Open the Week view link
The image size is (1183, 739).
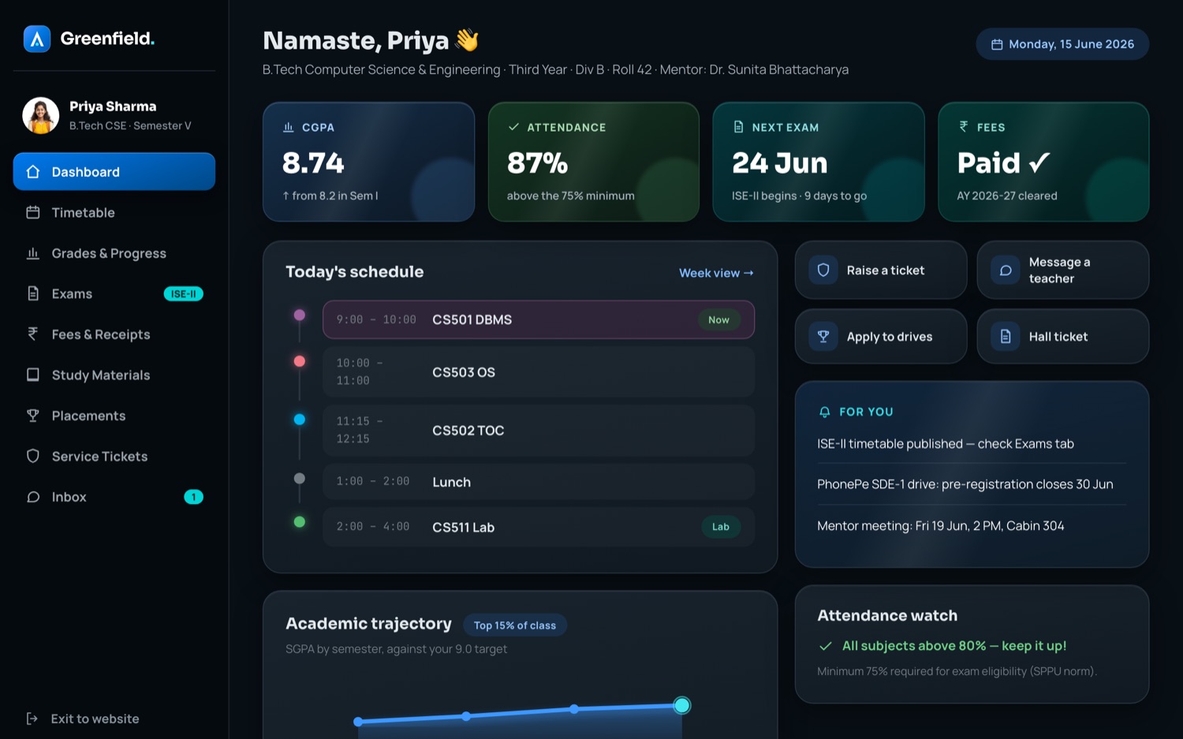tap(716, 273)
